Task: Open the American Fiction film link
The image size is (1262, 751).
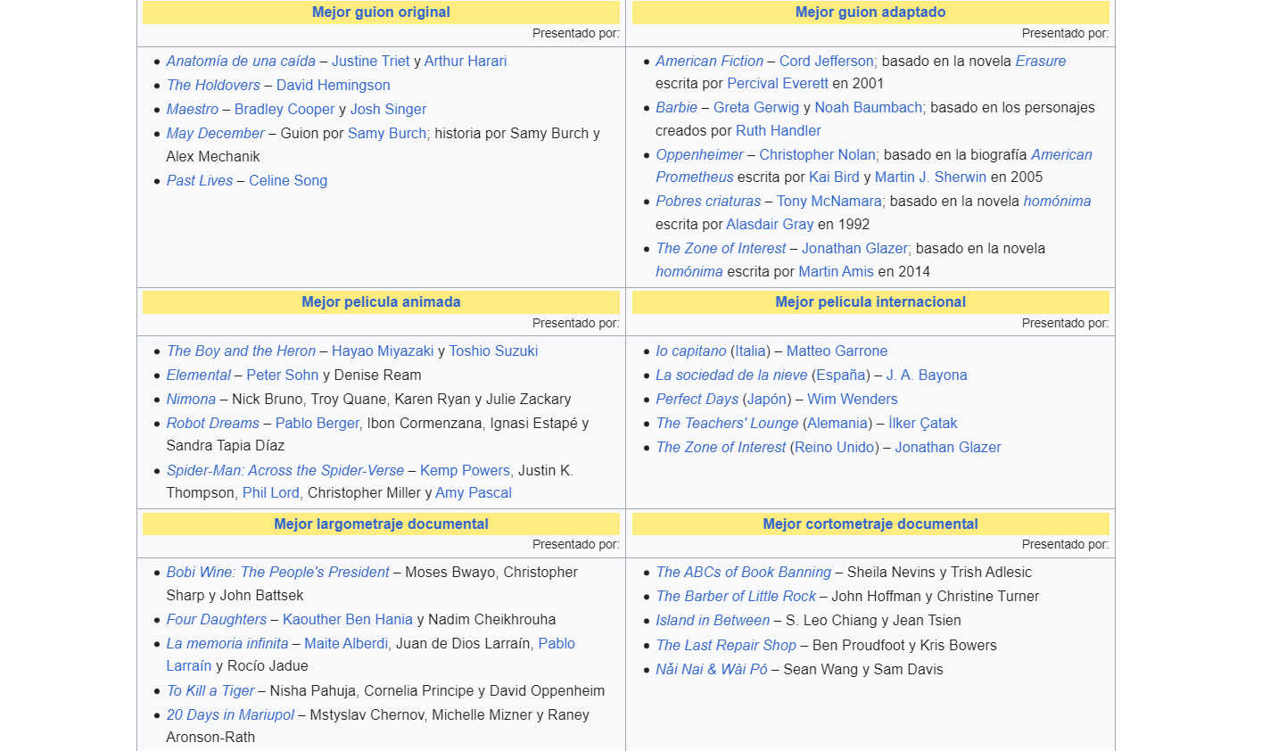Action: (710, 62)
